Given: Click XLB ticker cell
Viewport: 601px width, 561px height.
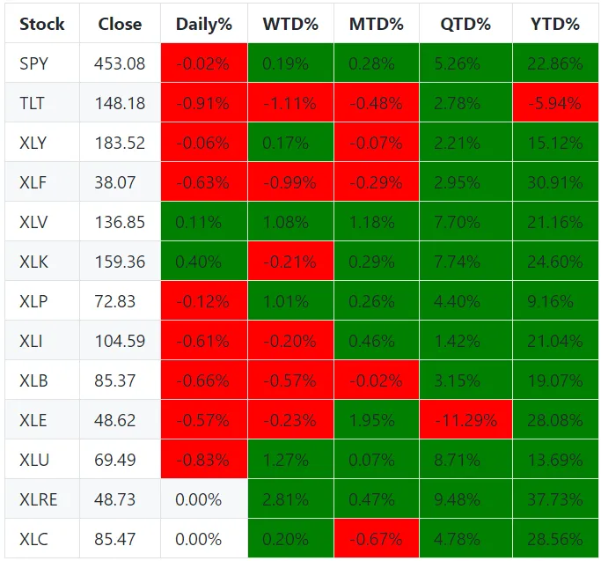Looking at the screenshot, I should click(42, 380).
